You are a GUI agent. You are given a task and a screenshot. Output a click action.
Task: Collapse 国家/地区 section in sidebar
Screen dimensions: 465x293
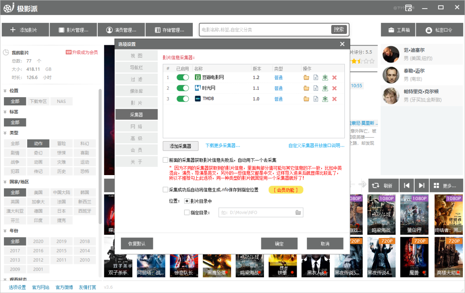pos(5,182)
